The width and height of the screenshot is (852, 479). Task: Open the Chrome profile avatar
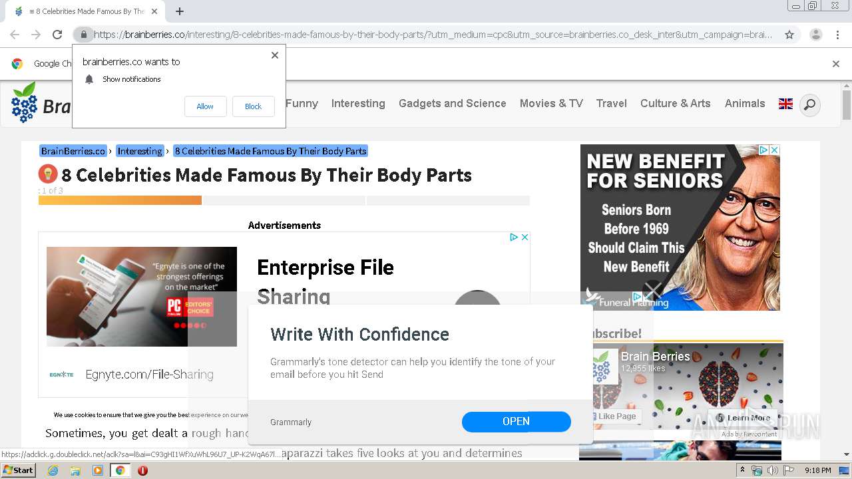coord(815,35)
